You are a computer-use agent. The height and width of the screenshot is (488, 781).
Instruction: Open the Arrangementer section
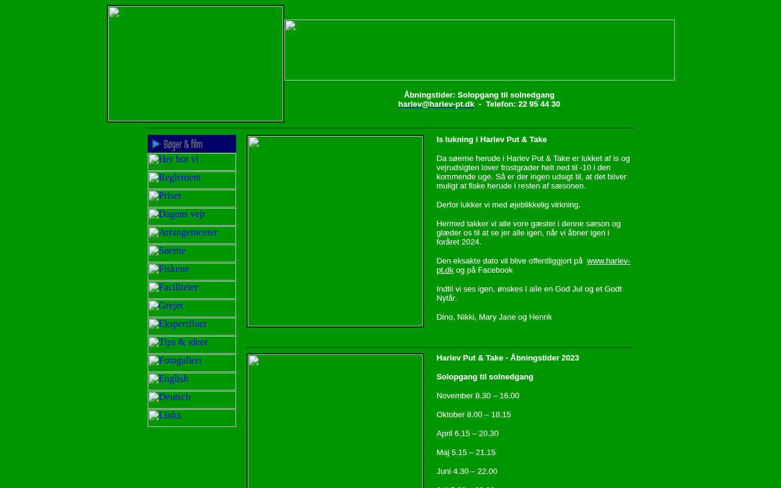(192, 235)
